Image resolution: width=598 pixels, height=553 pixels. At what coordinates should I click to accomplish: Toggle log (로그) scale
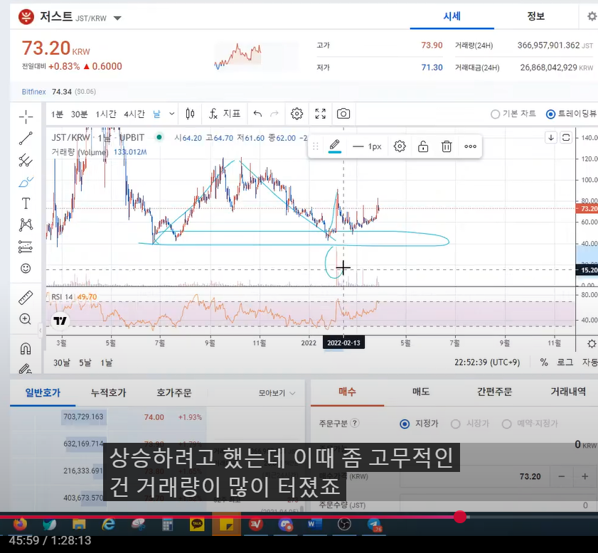(x=565, y=362)
